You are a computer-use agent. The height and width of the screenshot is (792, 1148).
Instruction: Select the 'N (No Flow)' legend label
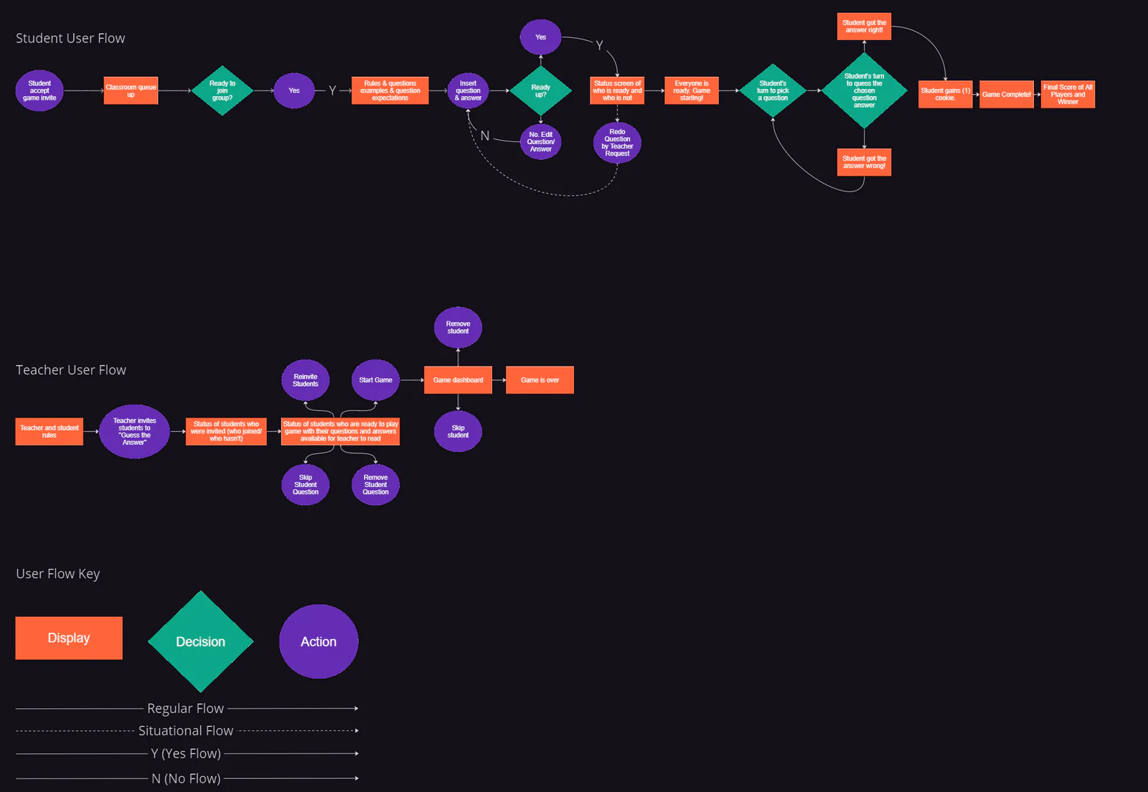[x=186, y=778]
